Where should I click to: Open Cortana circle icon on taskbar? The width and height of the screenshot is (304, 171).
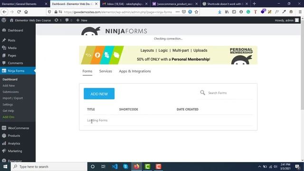click(x=93, y=167)
